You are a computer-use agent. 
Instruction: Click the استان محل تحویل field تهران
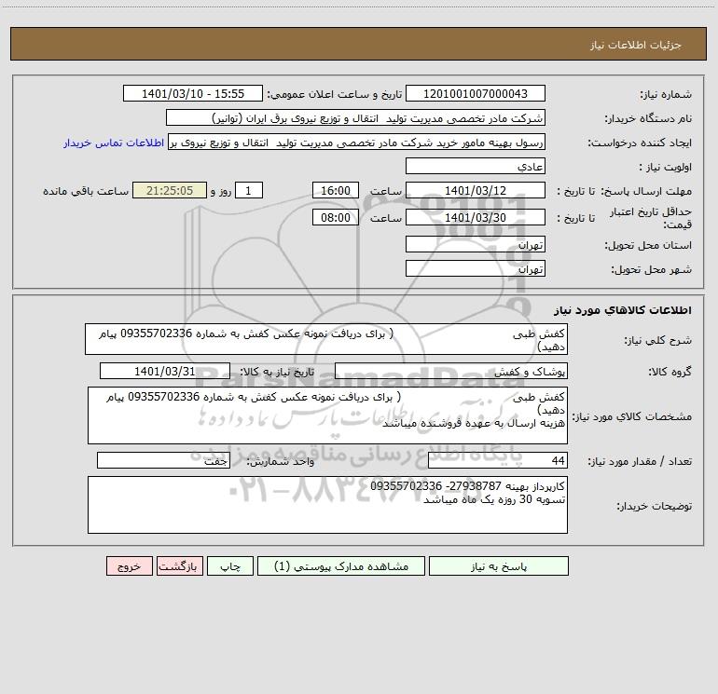click(476, 244)
